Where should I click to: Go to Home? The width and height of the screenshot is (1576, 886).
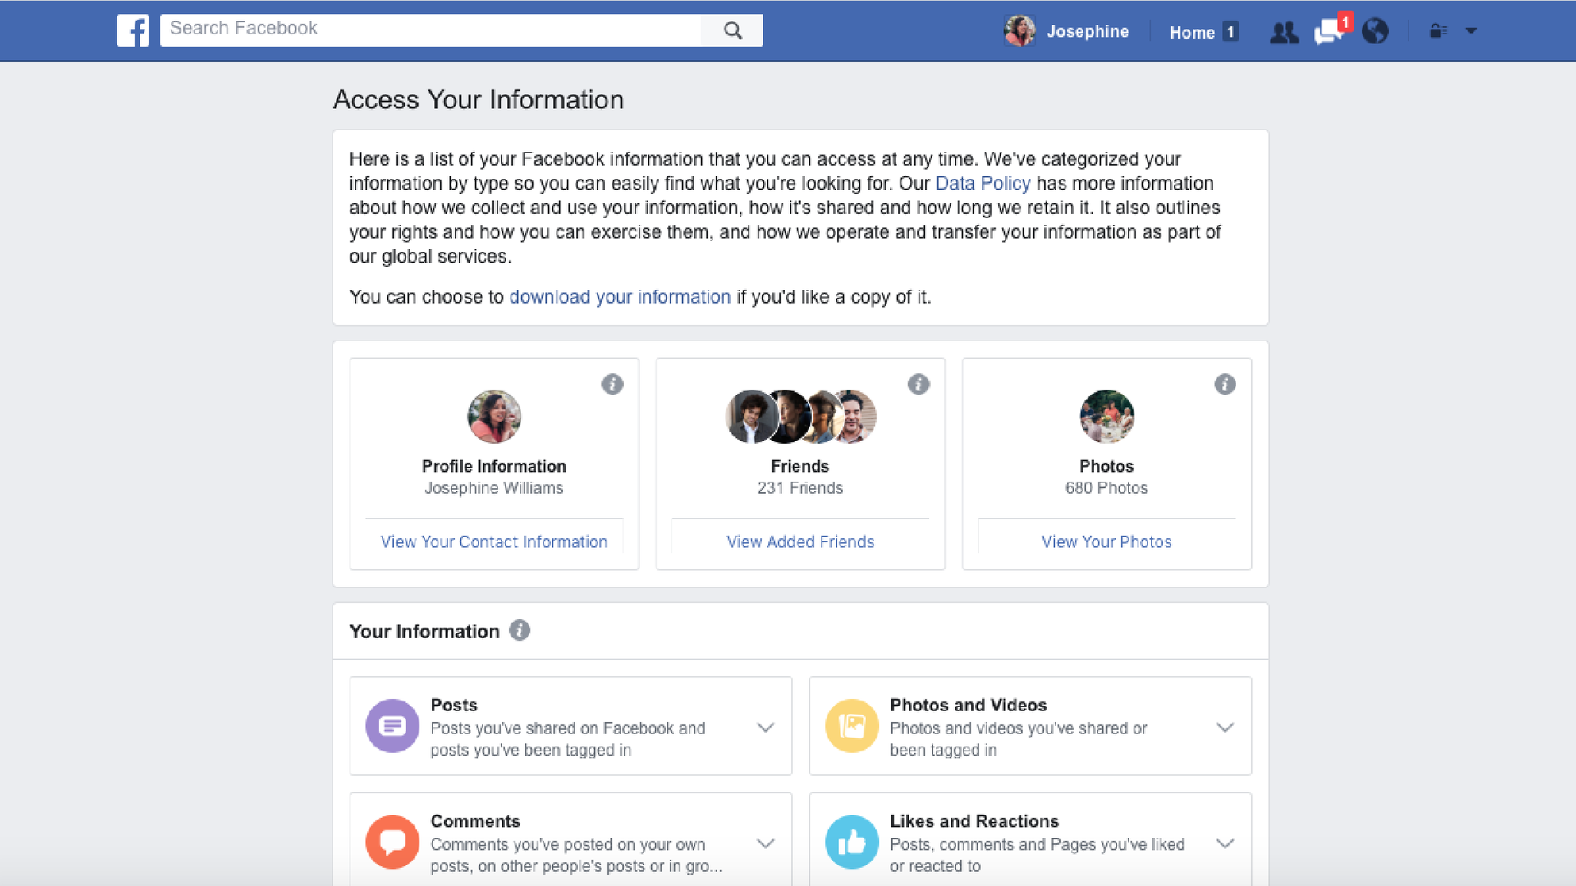[1192, 32]
